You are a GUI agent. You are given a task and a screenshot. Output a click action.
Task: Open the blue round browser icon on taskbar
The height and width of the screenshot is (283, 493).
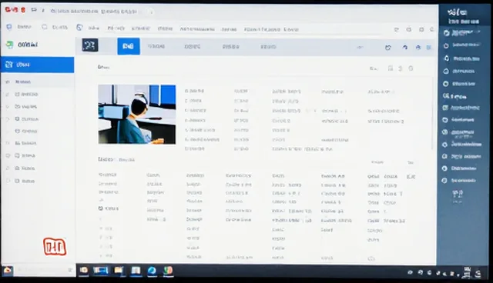coord(152,271)
